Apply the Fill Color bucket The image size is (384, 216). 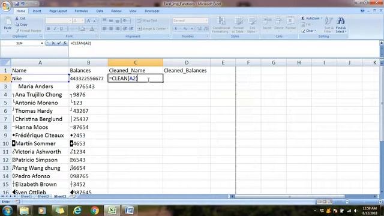point(83,29)
